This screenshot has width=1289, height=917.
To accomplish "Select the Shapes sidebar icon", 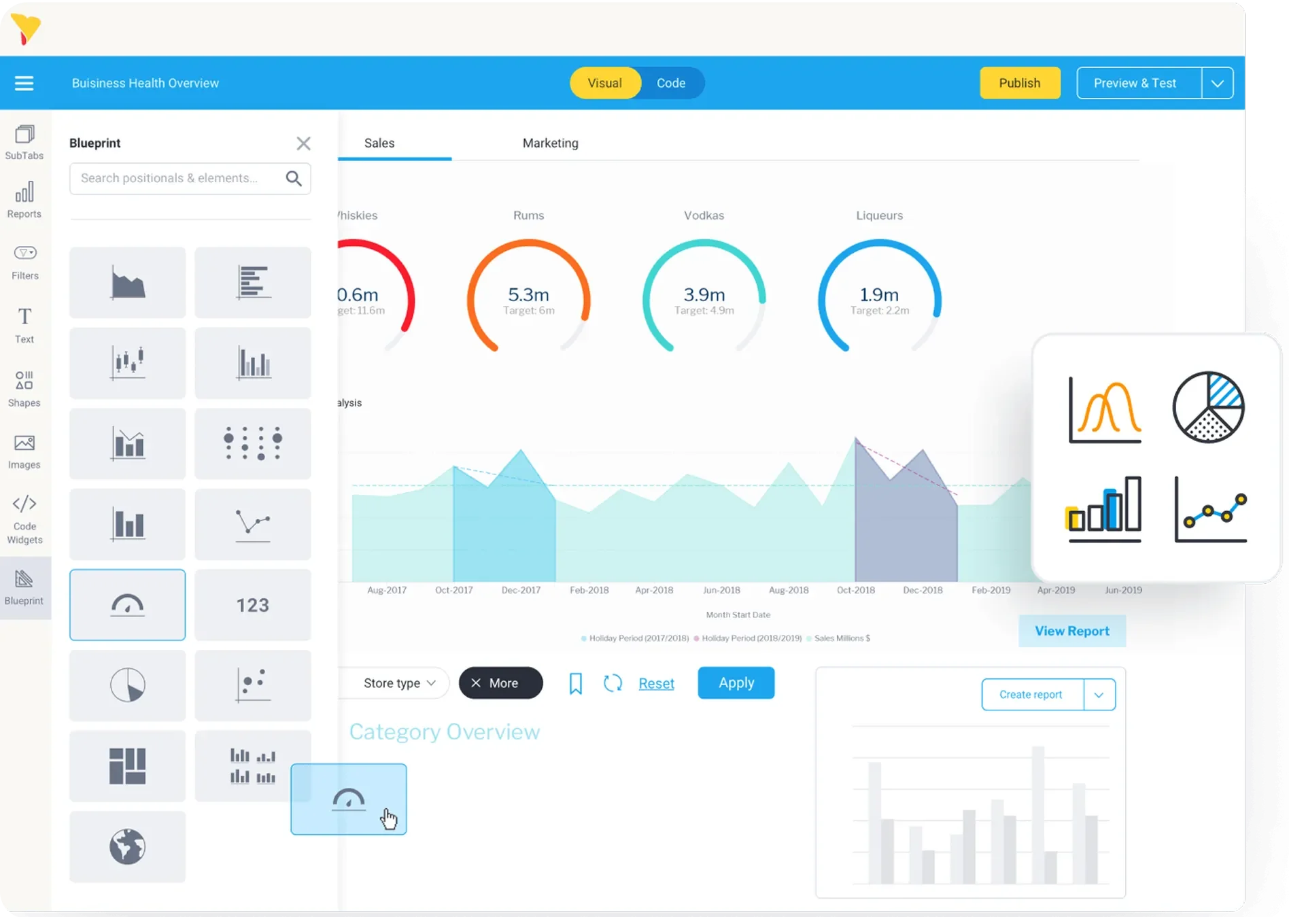I will [24, 387].
